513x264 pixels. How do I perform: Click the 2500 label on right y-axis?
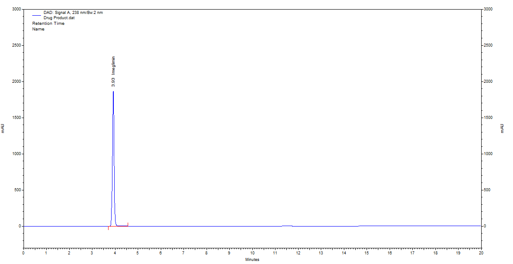tap(488, 45)
